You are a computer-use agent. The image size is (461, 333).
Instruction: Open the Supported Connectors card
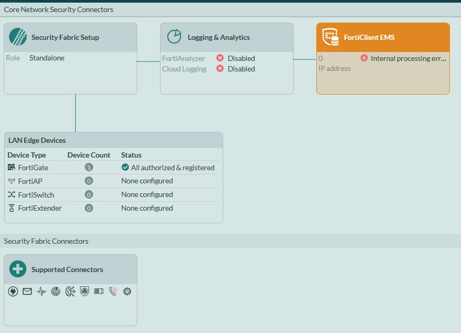71,290
